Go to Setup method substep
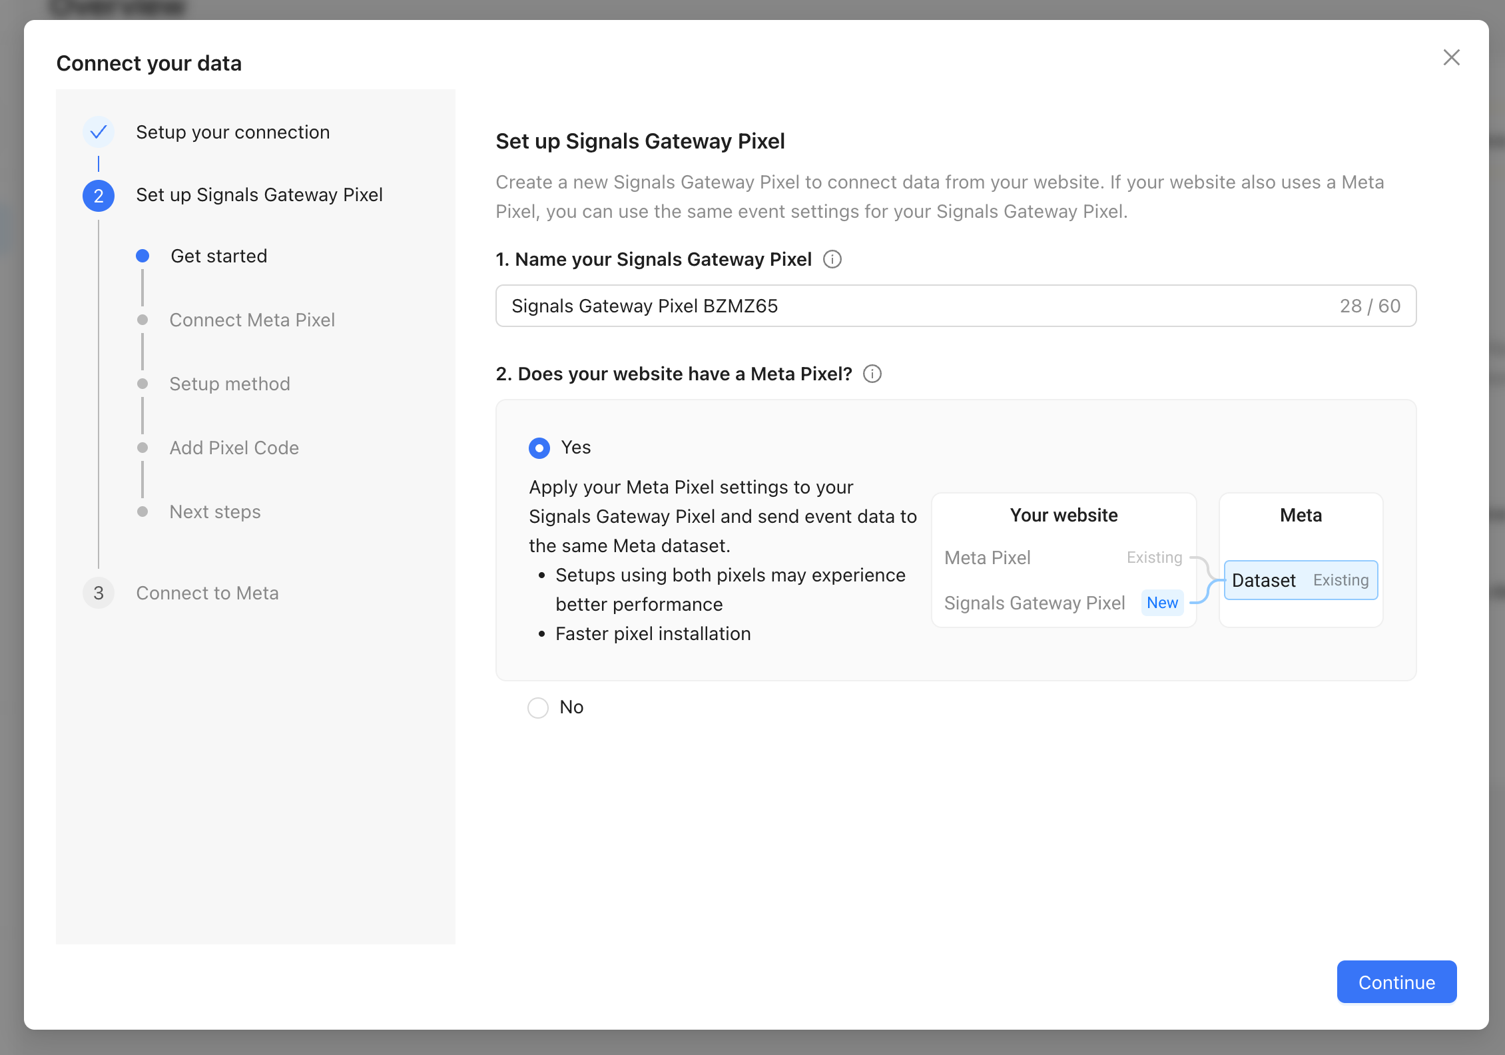The image size is (1505, 1055). coord(230,384)
